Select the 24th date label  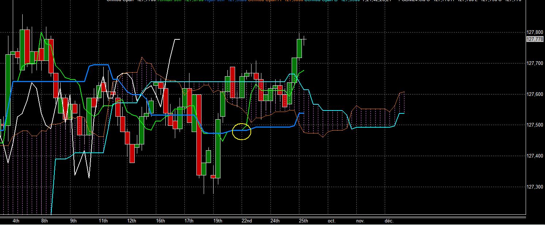click(x=275, y=221)
